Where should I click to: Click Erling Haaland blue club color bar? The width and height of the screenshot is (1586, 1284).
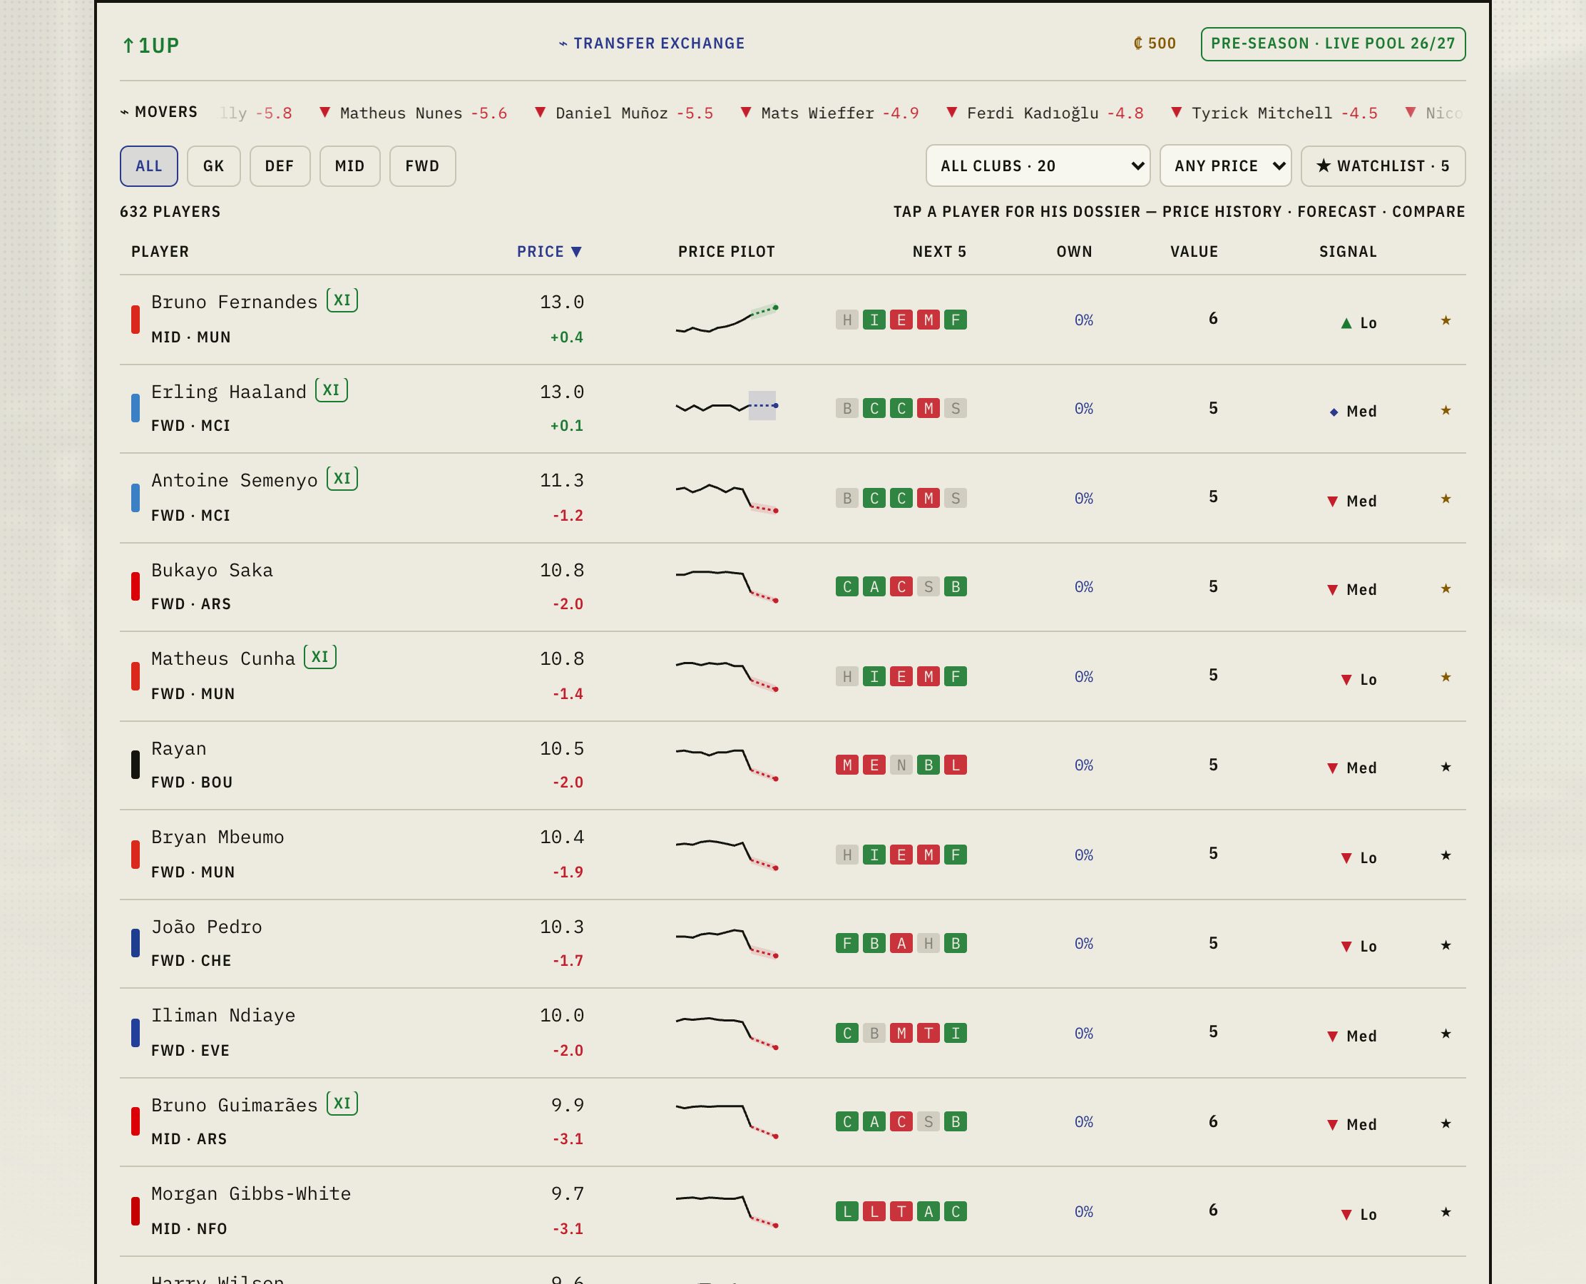click(x=135, y=408)
